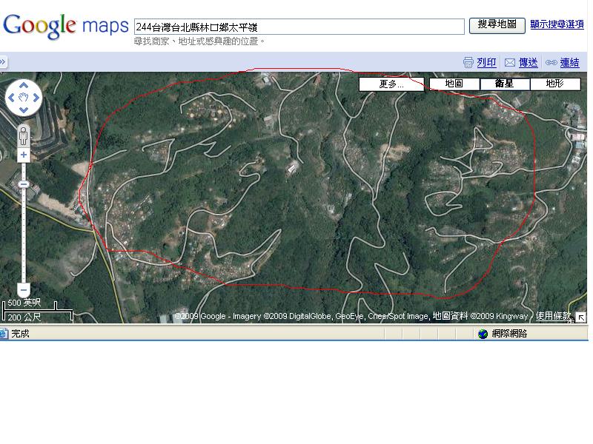Click the printer icon beside 列印
This screenshot has height=444, width=593.
[x=468, y=63]
